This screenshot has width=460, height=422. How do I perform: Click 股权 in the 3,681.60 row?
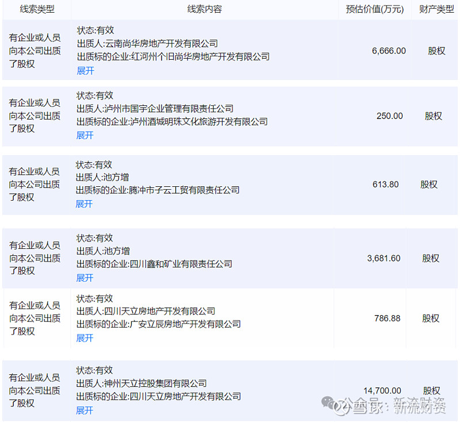[x=431, y=258]
